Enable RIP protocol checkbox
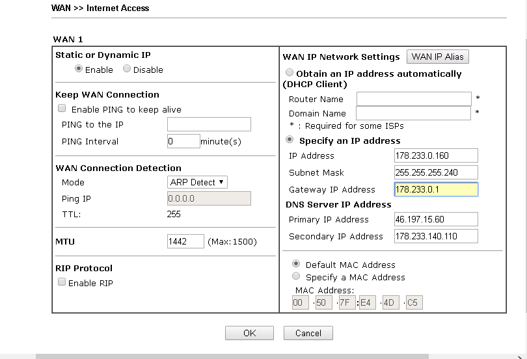The image size is (527, 359). (x=62, y=283)
